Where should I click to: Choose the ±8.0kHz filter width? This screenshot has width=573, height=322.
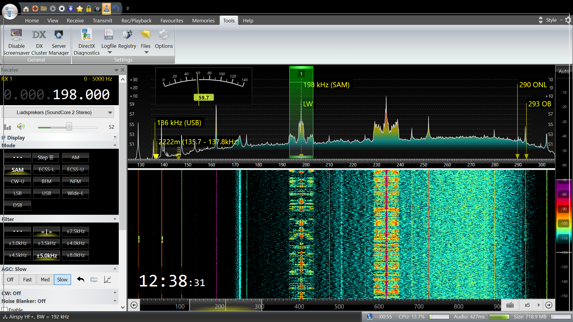(76, 255)
